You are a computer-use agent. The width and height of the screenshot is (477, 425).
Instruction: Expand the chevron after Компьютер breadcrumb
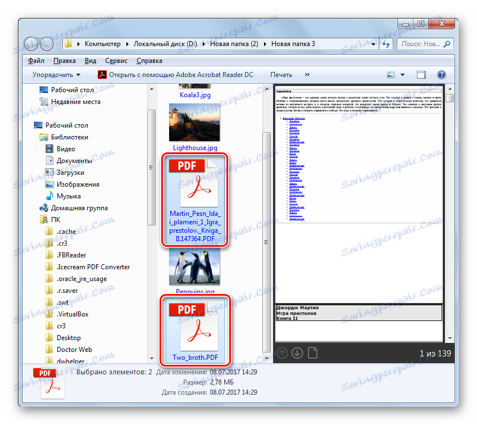128,44
